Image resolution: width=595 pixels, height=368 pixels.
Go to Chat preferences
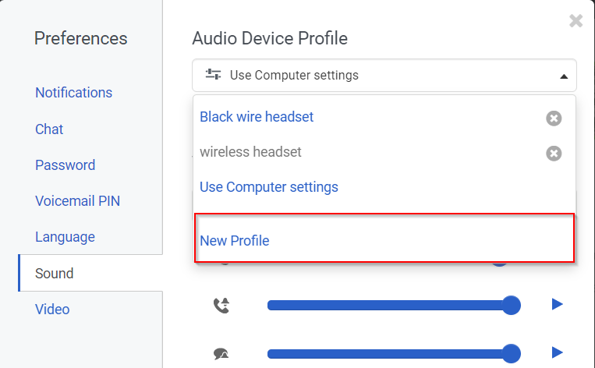coord(49,129)
